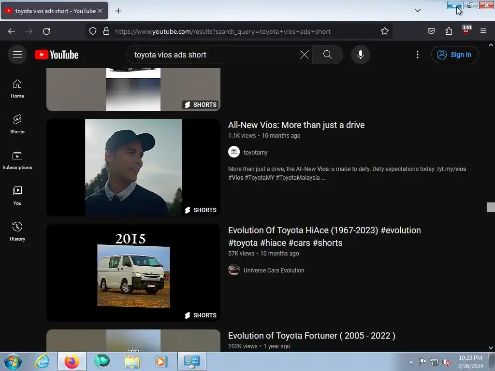Open the partially visible top Shorts thumbnail
This screenshot has width=495, height=371.
pos(133,89)
